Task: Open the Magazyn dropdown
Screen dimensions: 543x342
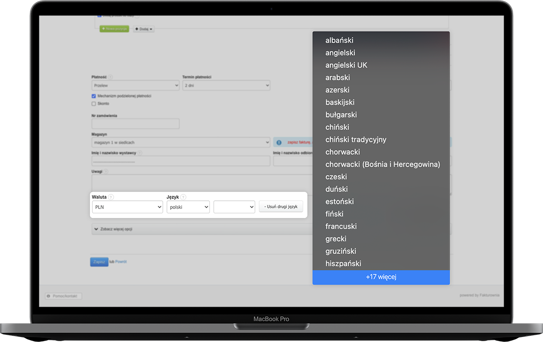Action: click(x=181, y=143)
